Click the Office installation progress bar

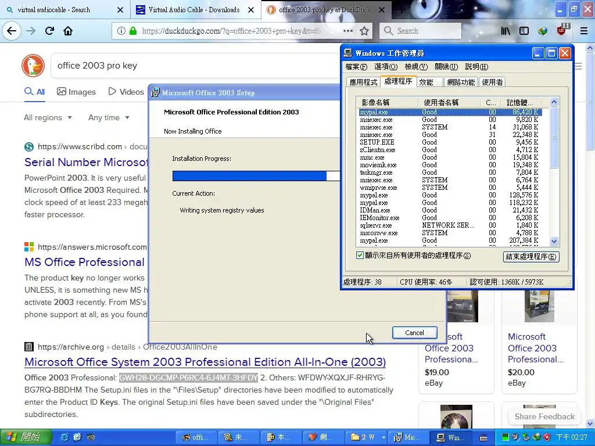(x=256, y=175)
